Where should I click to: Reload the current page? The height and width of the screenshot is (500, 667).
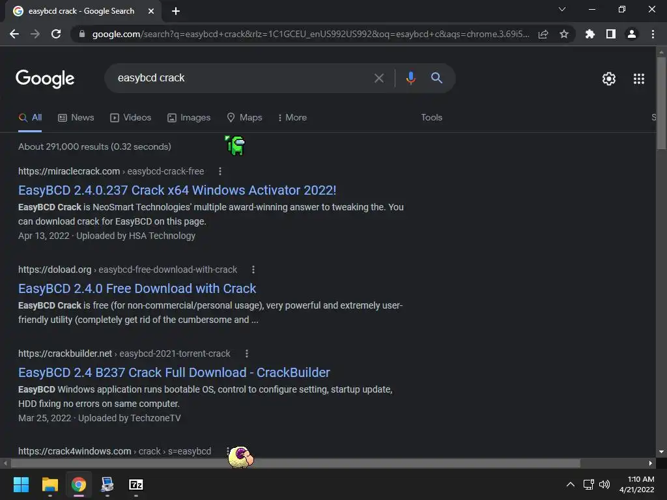click(56, 34)
